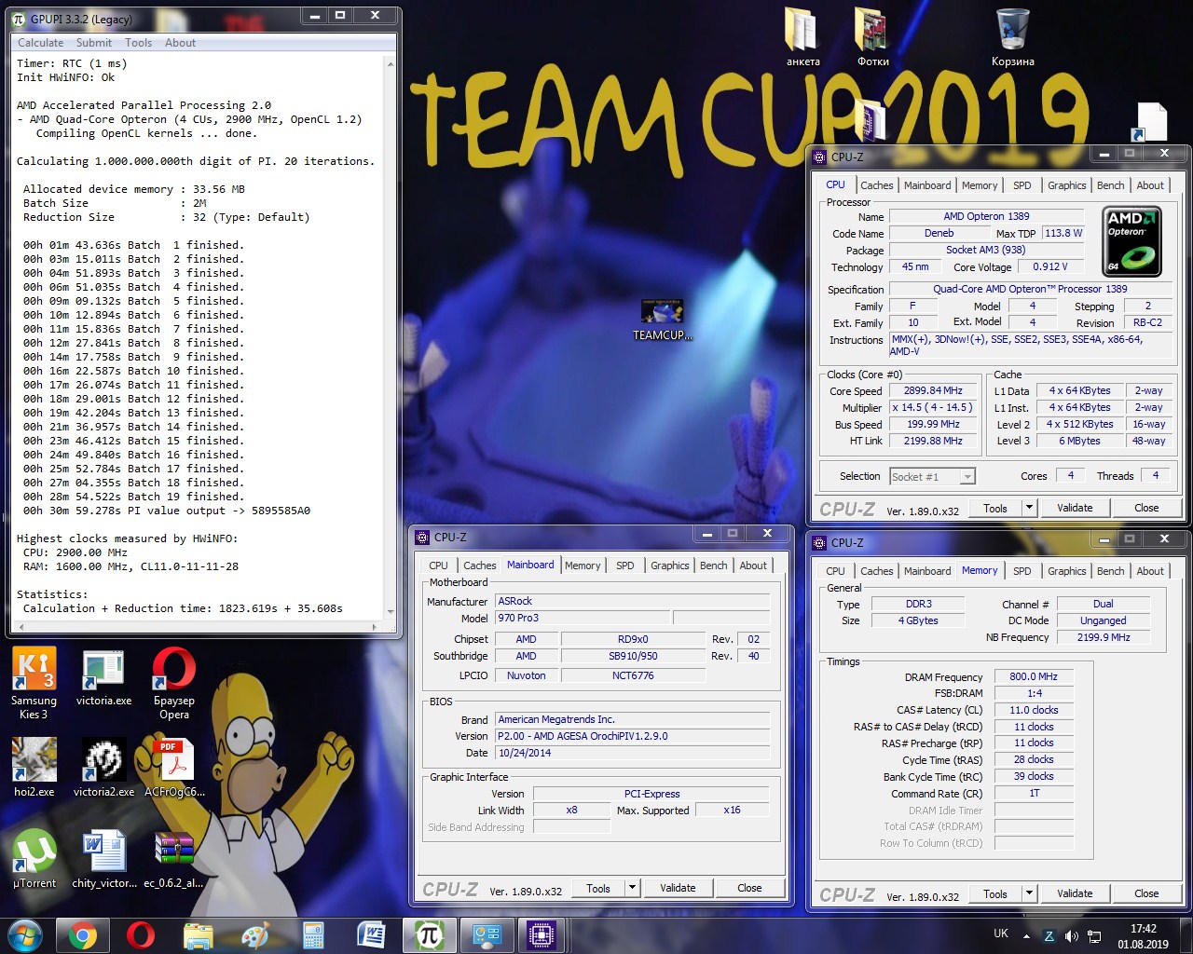Screen dimensions: 1193x954
Task: Launch µTorrent desktop shortcut
Action: point(34,859)
